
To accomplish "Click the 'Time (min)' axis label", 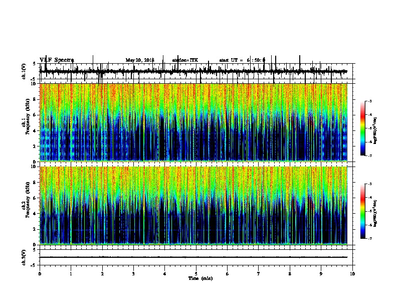I will 201,278.
